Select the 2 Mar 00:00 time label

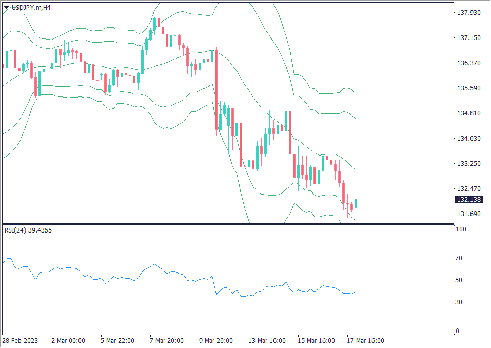(x=68, y=341)
